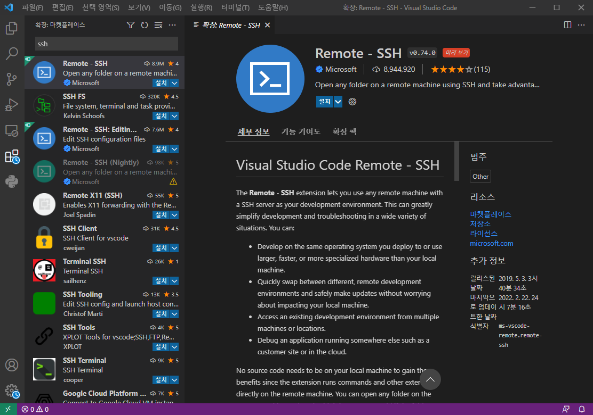
Task: Click the detail page vertical scrollbar
Action: [x=456, y=161]
